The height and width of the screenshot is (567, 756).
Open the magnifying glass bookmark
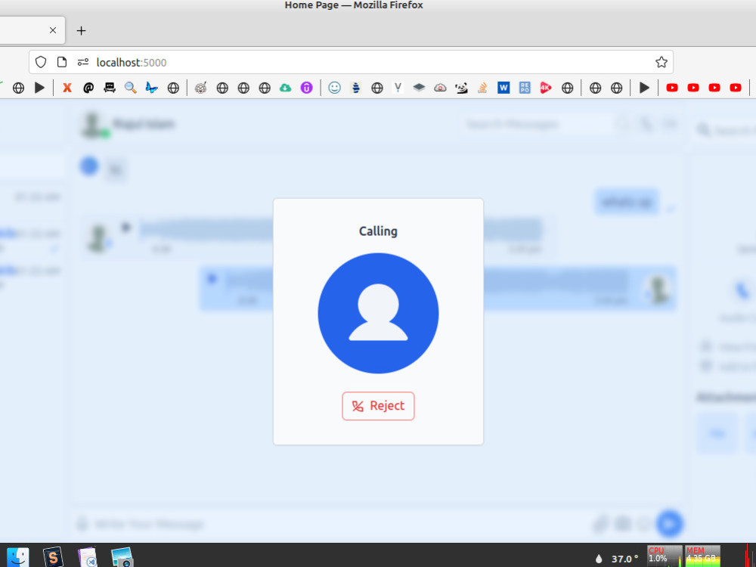tap(131, 88)
